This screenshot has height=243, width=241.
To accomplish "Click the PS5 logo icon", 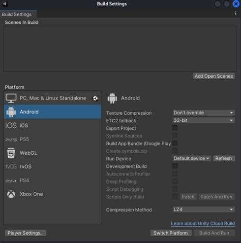I will [11, 140].
